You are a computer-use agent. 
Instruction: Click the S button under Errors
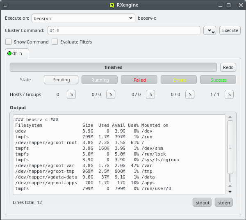click(x=189, y=94)
